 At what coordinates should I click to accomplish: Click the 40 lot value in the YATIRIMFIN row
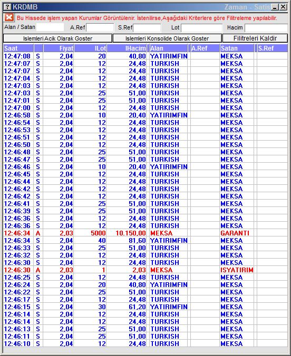coord(102,241)
